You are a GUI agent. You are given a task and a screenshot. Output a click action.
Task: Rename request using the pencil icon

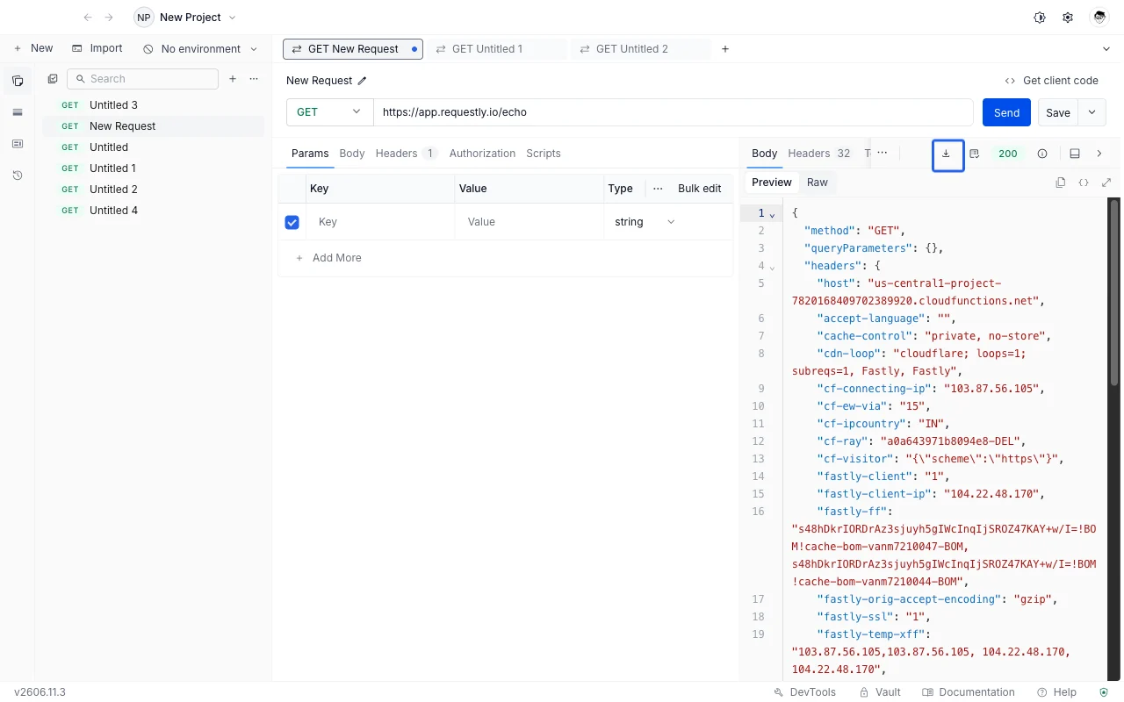point(362,81)
